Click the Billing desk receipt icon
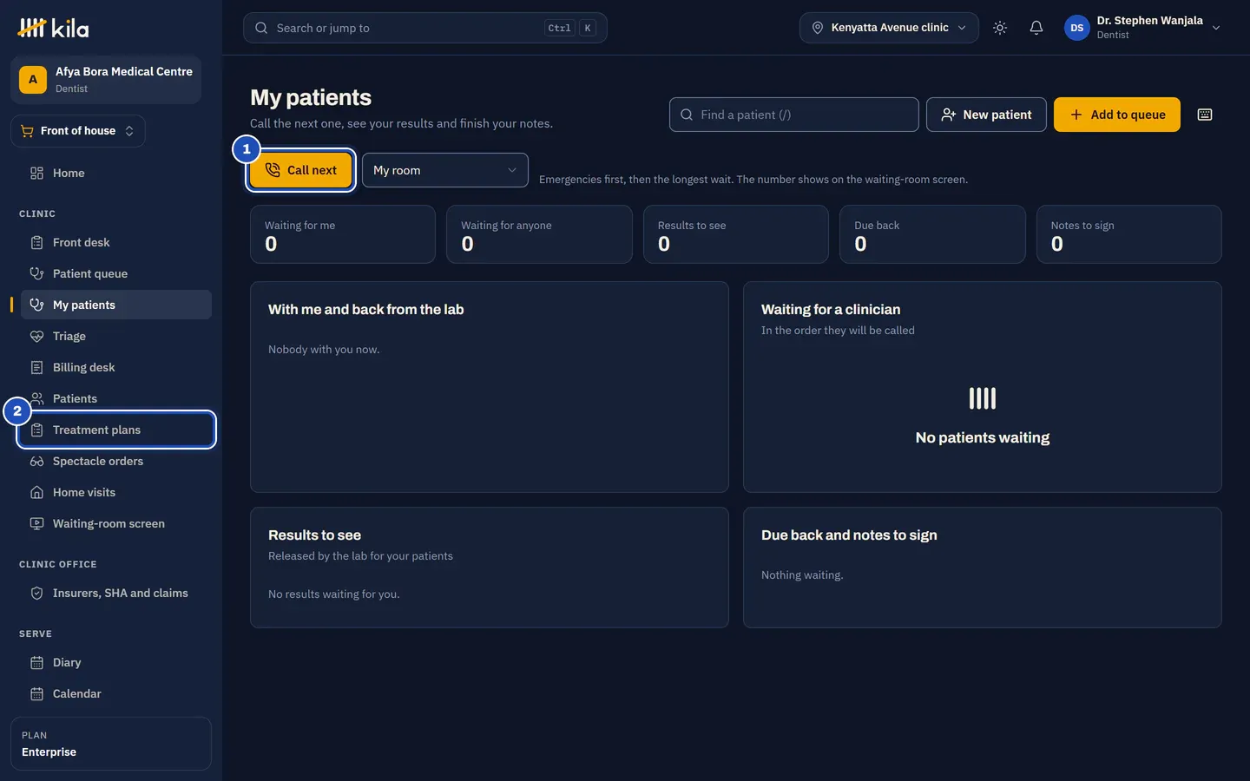The width and height of the screenshot is (1250, 781). tap(36, 367)
